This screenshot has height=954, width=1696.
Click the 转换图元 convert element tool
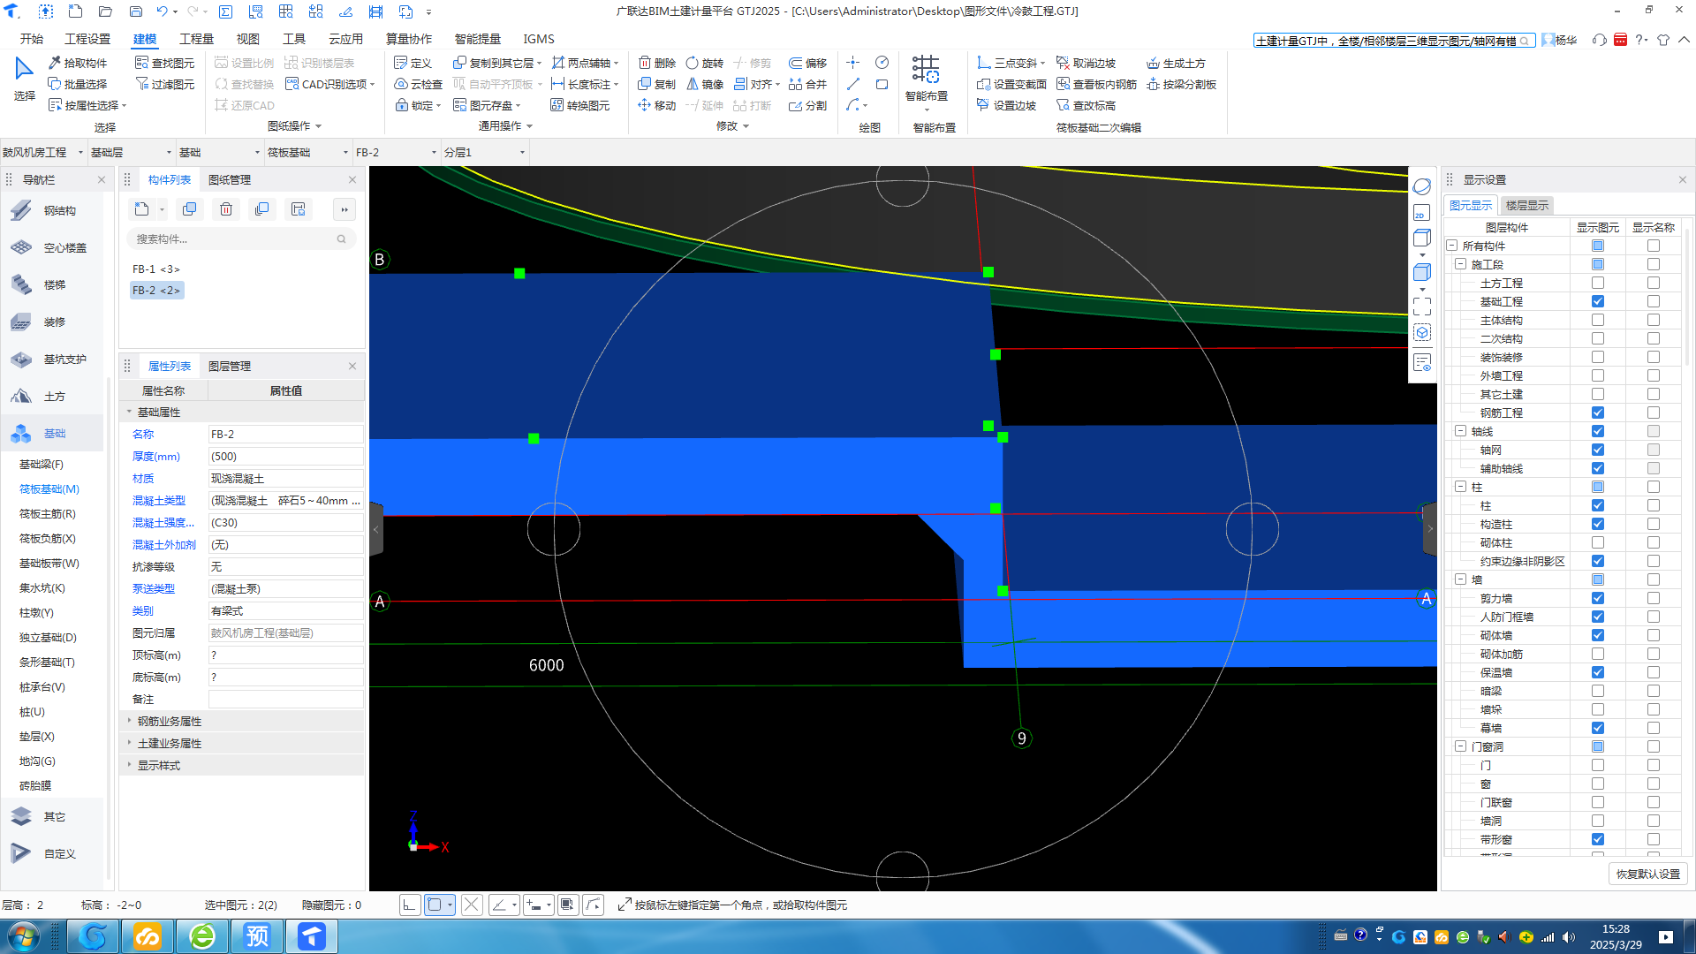579,105
